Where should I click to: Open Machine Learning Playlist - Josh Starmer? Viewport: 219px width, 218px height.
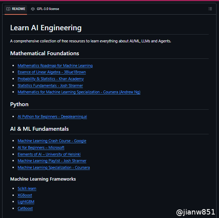(x=52, y=161)
